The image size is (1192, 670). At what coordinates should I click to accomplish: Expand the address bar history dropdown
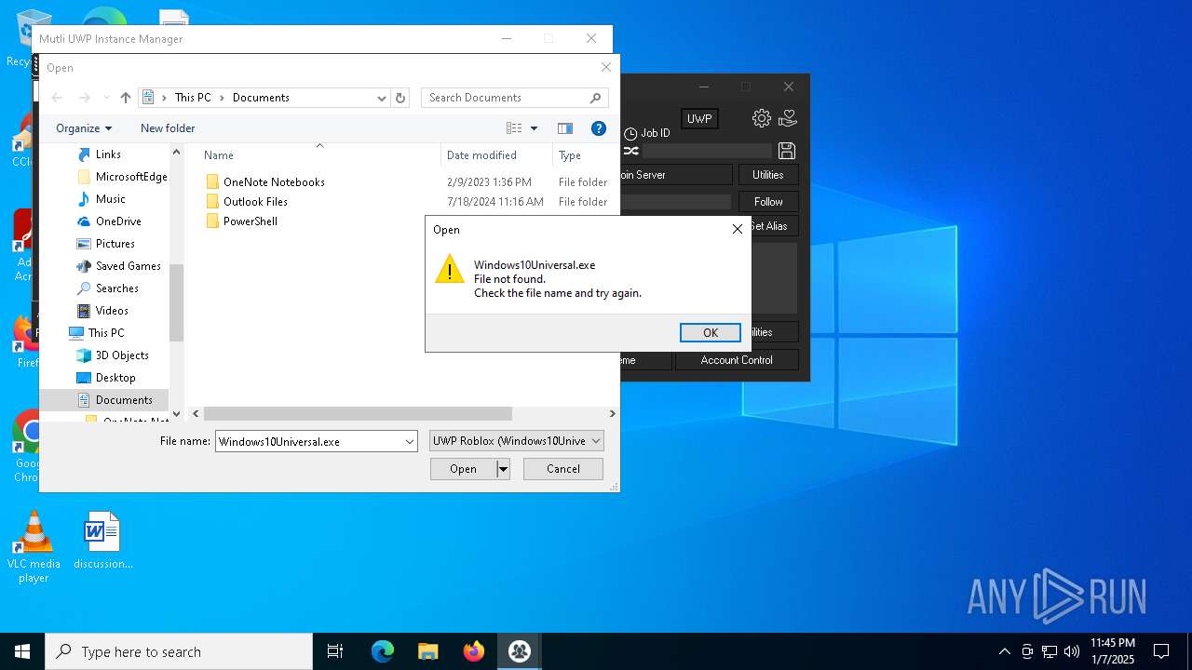point(382,98)
